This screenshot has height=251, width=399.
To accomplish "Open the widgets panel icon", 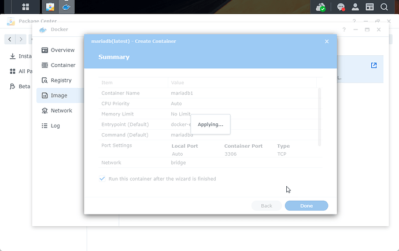I will pyautogui.click(x=370, y=7).
